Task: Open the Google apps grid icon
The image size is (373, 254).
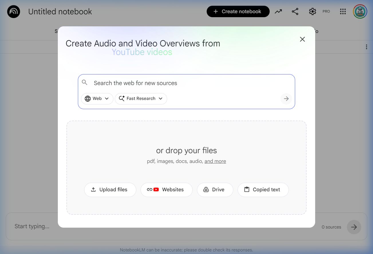Action: [x=343, y=11]
